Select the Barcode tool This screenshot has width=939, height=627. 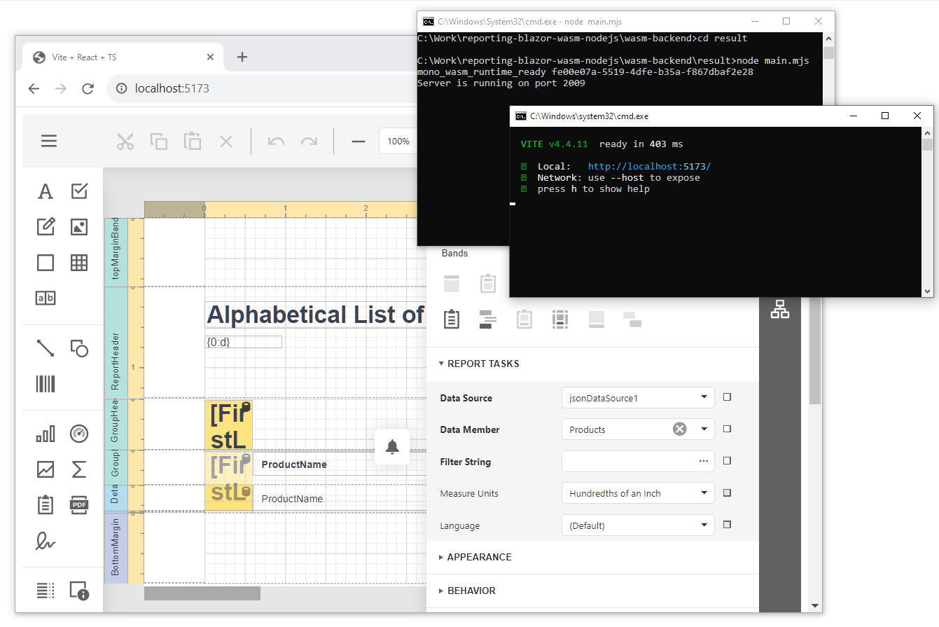point(46,384)
